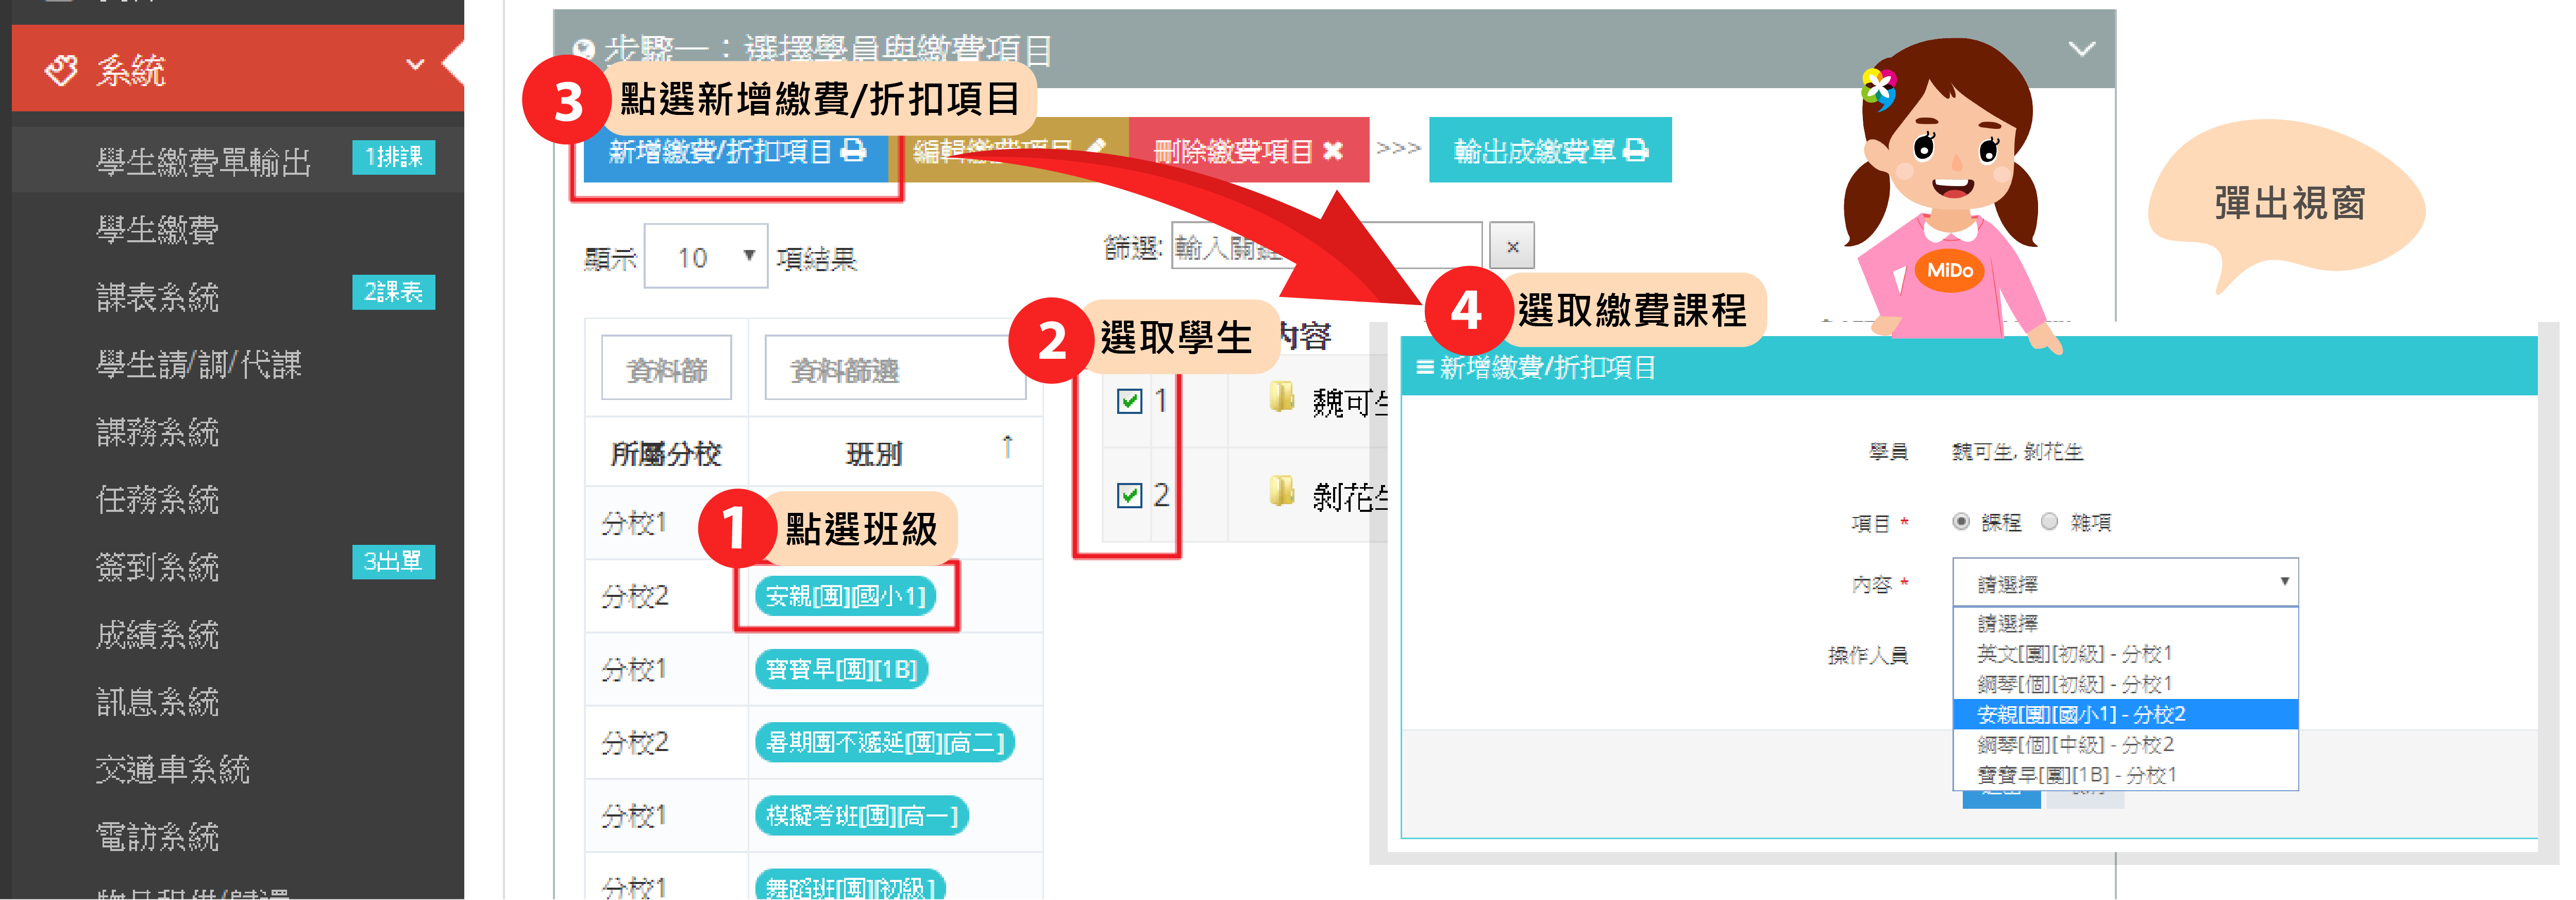The width and height of the screenshot is (2576, 900).
Task: Click the printer icon on 新增繳費/折扣項目 button
Action: (x=853, y=151)
